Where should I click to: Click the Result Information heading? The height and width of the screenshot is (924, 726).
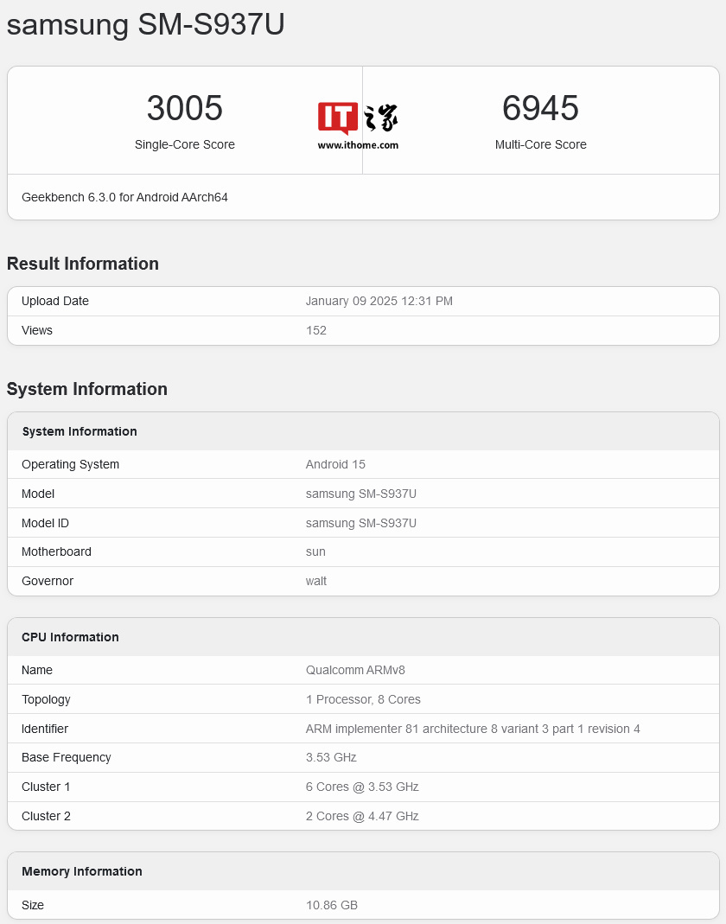coord(83,264)
